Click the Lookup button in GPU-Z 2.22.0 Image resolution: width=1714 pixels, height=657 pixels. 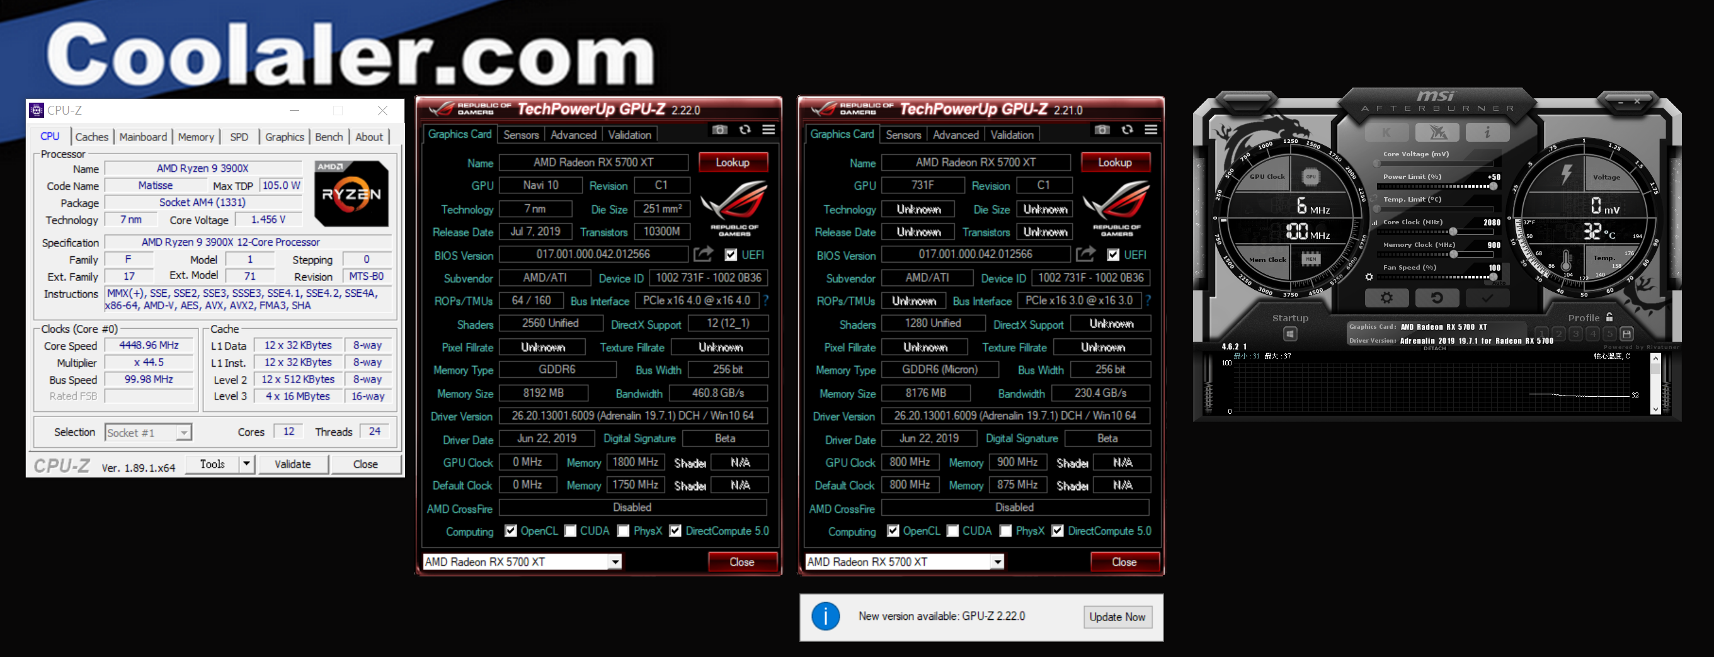pos(733,163)
